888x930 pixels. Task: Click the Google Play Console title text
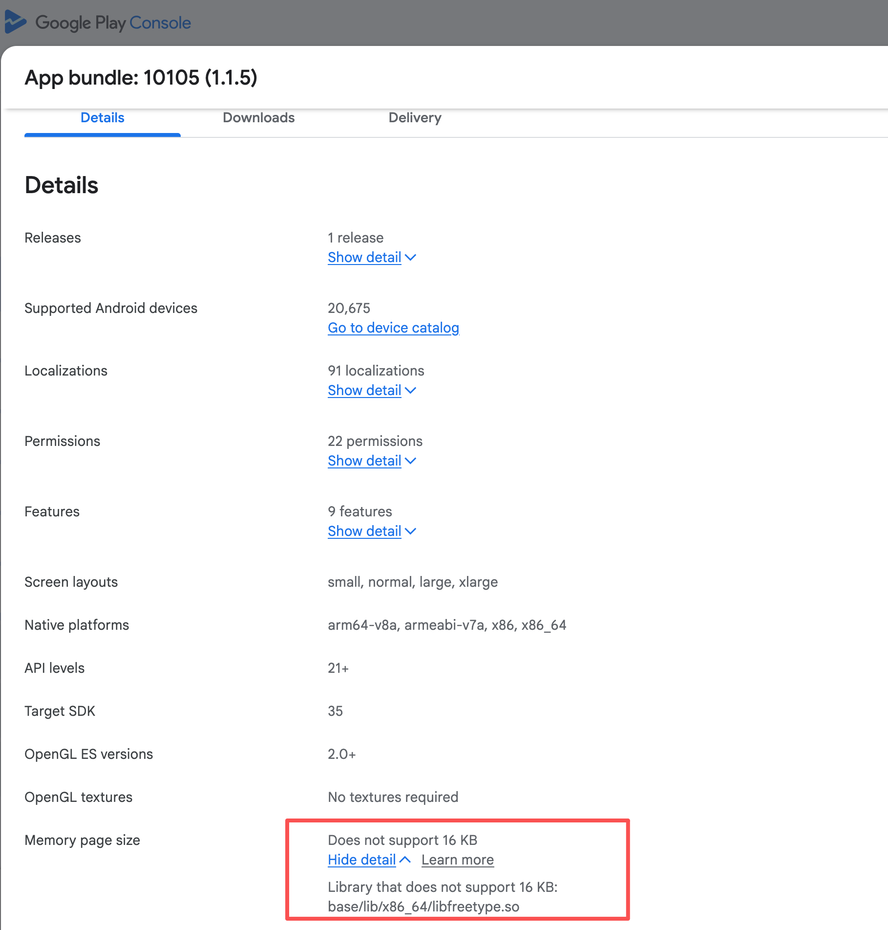[x=113, y=22]
